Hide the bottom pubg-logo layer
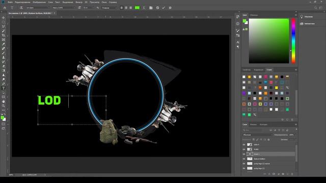Viewport: 326px width, 183px height. (244, 168)
